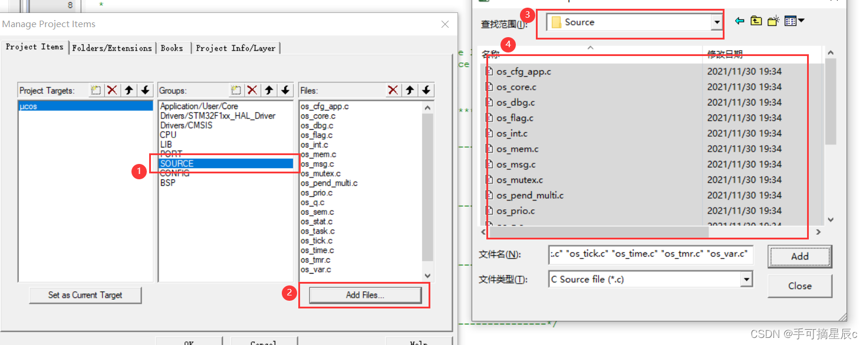Switch to Books tab

(172, 48)
